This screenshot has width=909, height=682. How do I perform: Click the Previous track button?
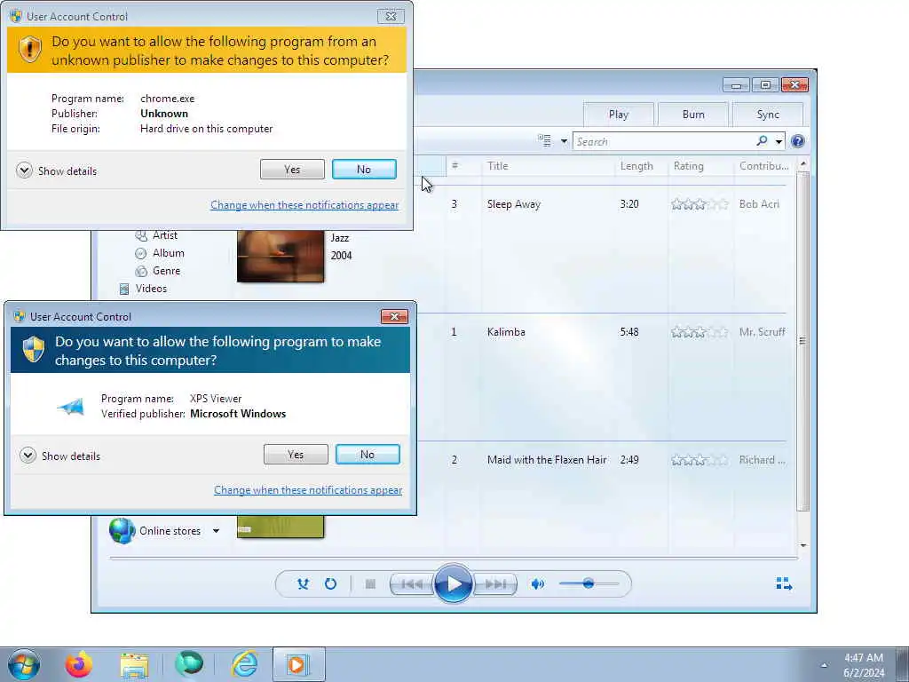(x=412, y=584)
